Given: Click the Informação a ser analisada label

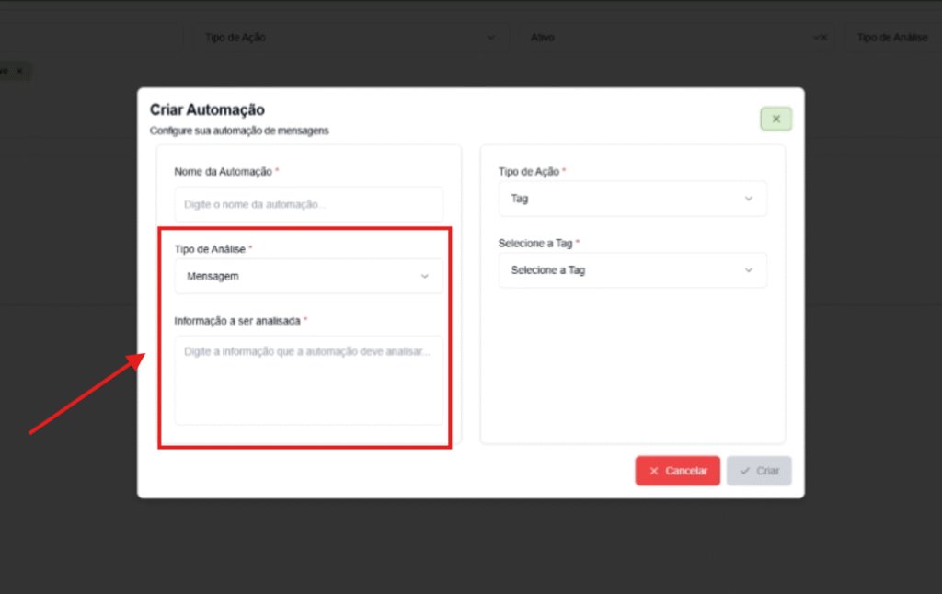Looking at the screenshot, I should [236, 321].
